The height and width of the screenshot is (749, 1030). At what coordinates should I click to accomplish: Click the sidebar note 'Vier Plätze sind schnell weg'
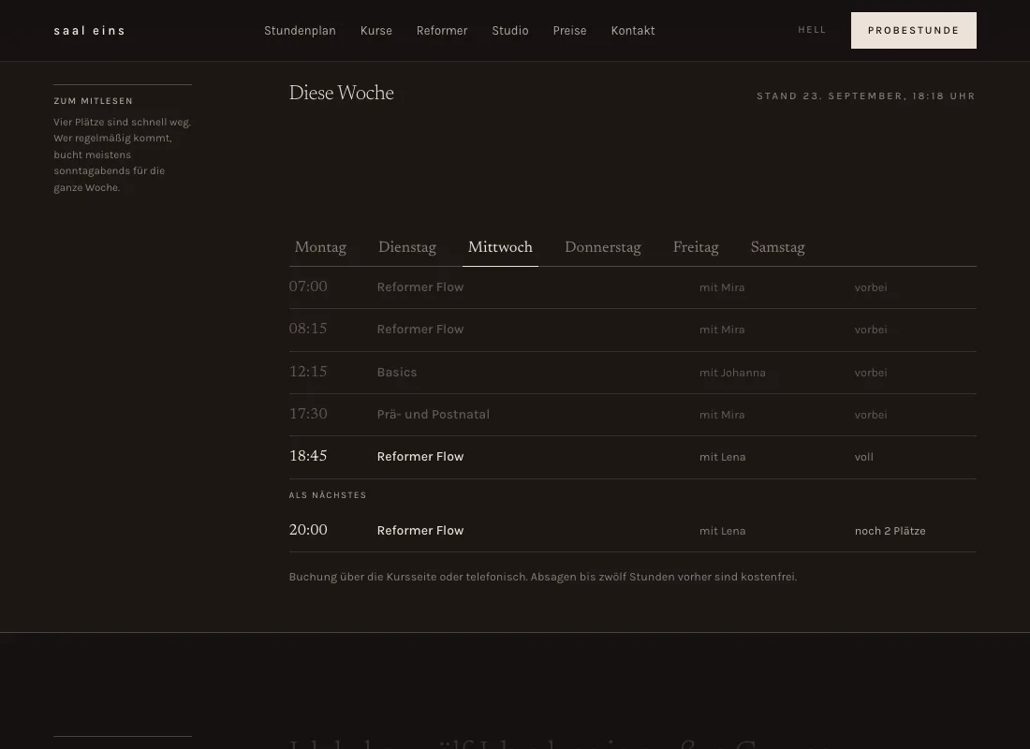tap(122, 154)
